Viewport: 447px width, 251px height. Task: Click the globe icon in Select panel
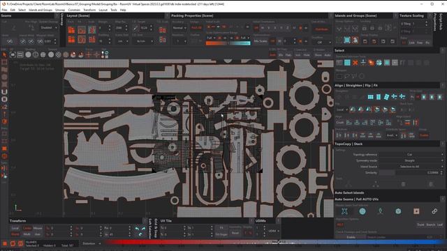click(x=379, y=63)
